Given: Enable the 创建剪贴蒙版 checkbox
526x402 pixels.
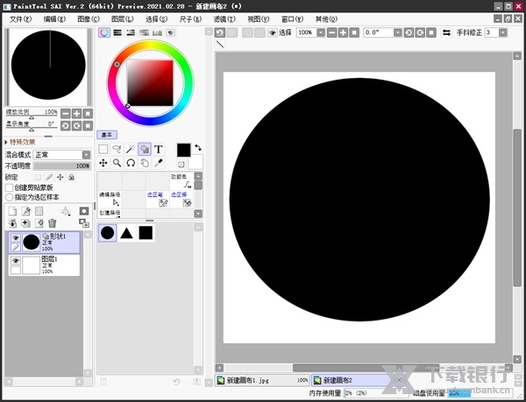Looking at the screenshot, I should point(10,187).
